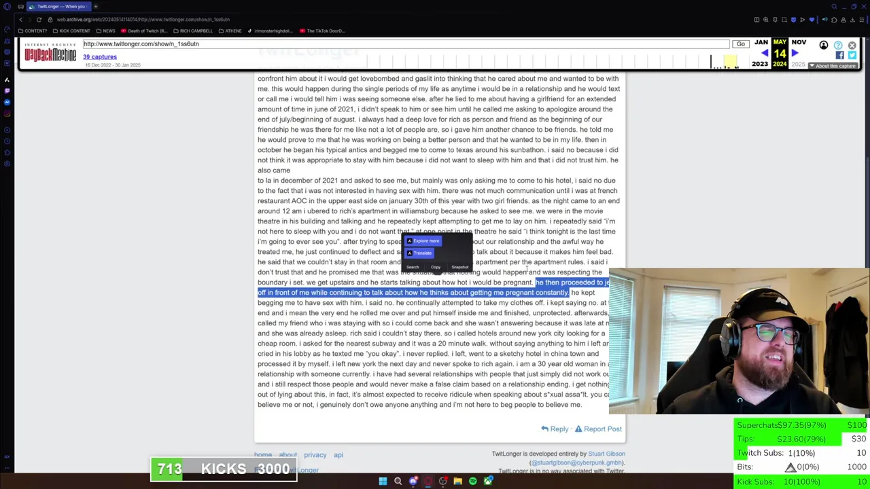Image resolution: width=870 pixels, height=489 pixels.
Task: Open Twitch in browser sidebar
Action: (7, 90)
